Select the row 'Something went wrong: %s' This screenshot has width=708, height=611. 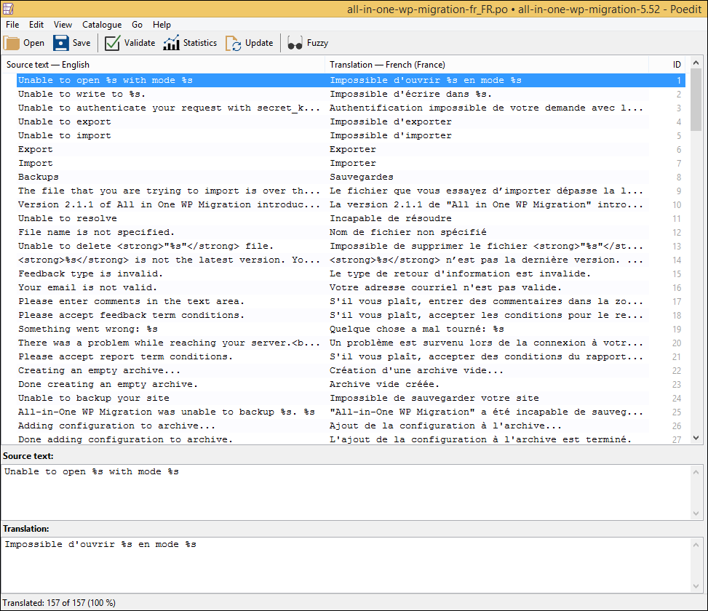tap(351, 330)
